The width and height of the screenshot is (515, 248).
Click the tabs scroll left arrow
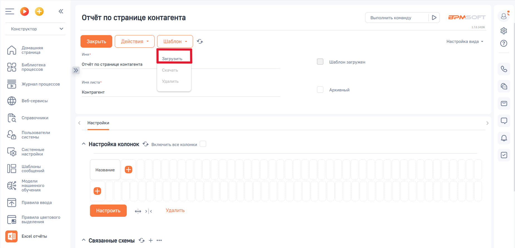coord(79,123)
